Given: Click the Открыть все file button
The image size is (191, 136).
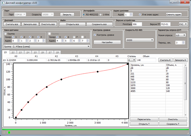Looking at the screenshot, I should [73, 24].
